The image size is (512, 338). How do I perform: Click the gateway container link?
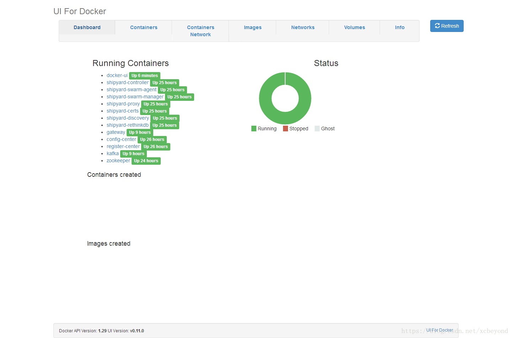[116, 132]
